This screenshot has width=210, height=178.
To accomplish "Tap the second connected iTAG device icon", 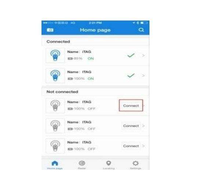I will coord(55,75).
